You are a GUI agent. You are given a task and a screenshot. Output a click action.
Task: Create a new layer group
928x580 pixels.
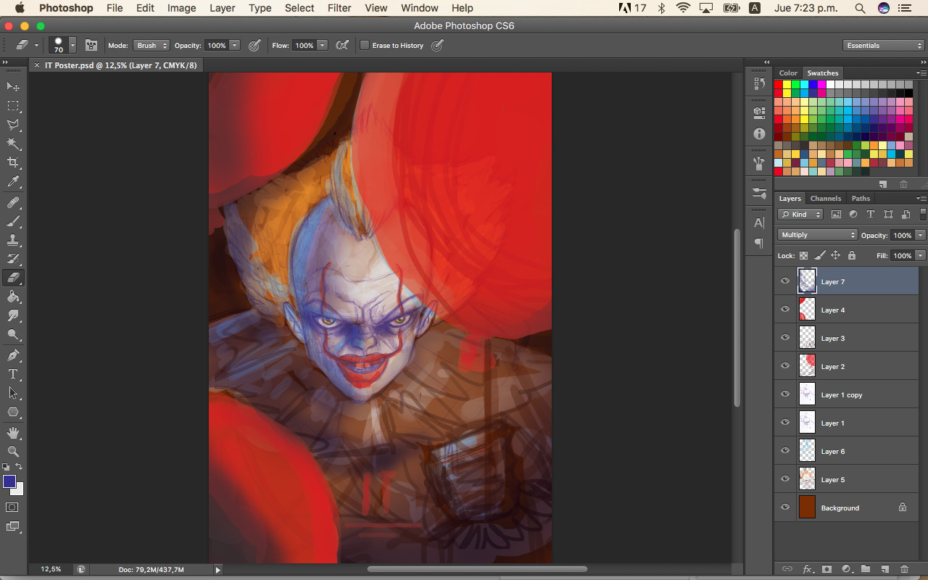[x=865, y=570]
